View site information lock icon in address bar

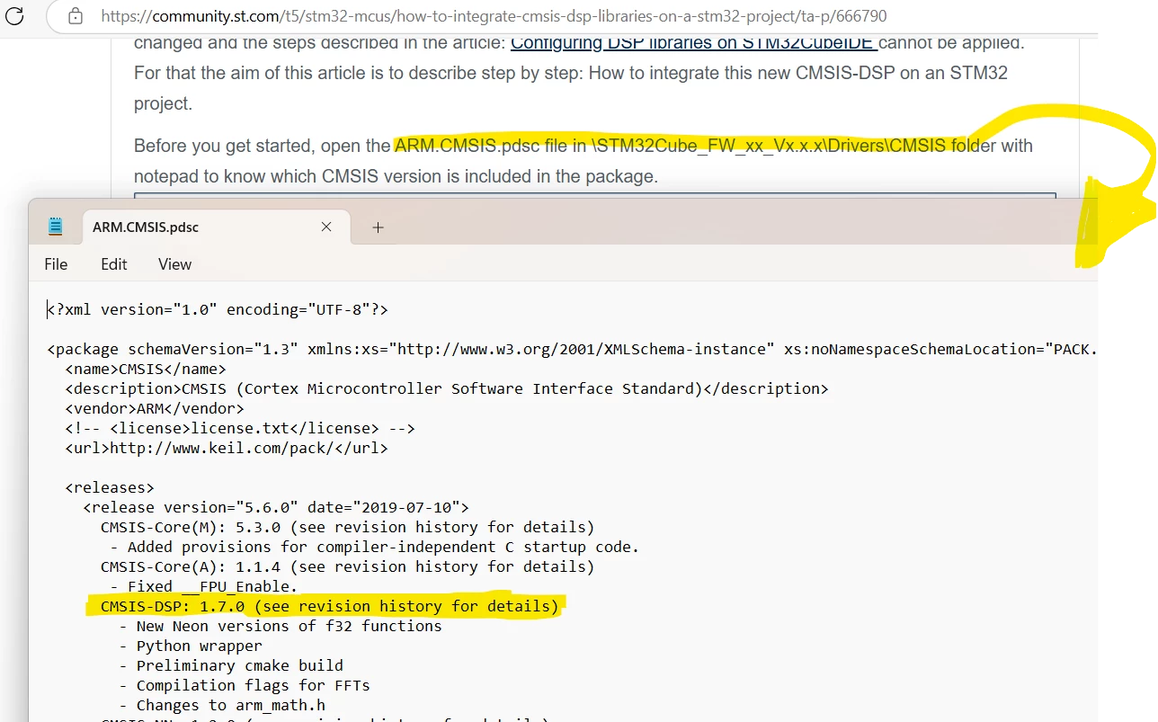[x=76, y=16]
